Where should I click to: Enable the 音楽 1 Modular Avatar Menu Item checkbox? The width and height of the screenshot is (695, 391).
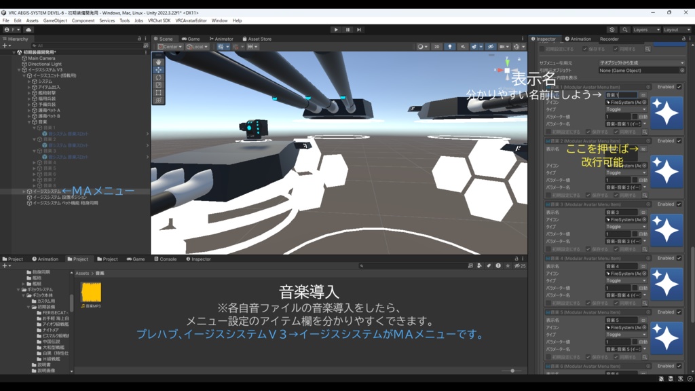tap(679, 87)
